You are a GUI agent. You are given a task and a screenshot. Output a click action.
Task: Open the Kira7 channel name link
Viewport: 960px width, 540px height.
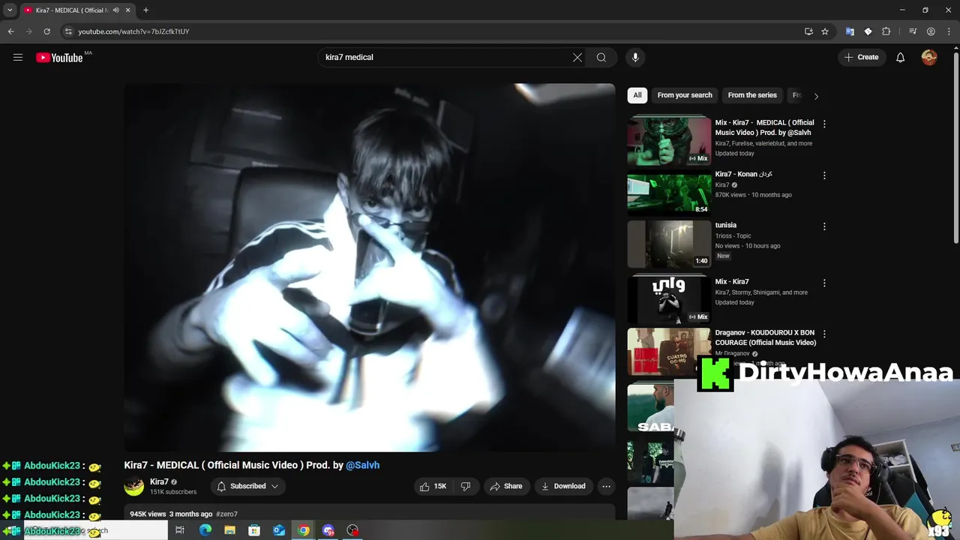coord(159,482)
